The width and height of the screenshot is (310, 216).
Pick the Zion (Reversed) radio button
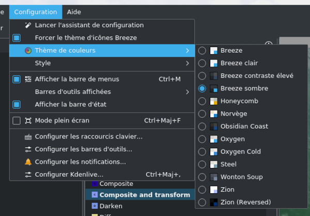(202, 203)
